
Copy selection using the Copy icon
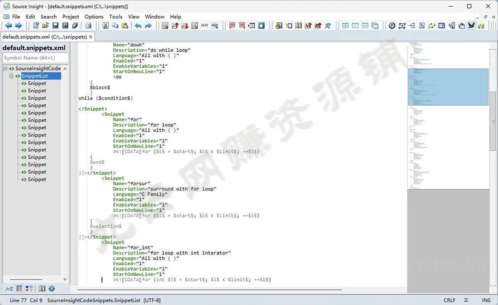pos(115,26)
